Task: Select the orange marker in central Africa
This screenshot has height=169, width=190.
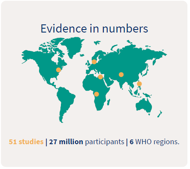Action: [x=97, y=94]
